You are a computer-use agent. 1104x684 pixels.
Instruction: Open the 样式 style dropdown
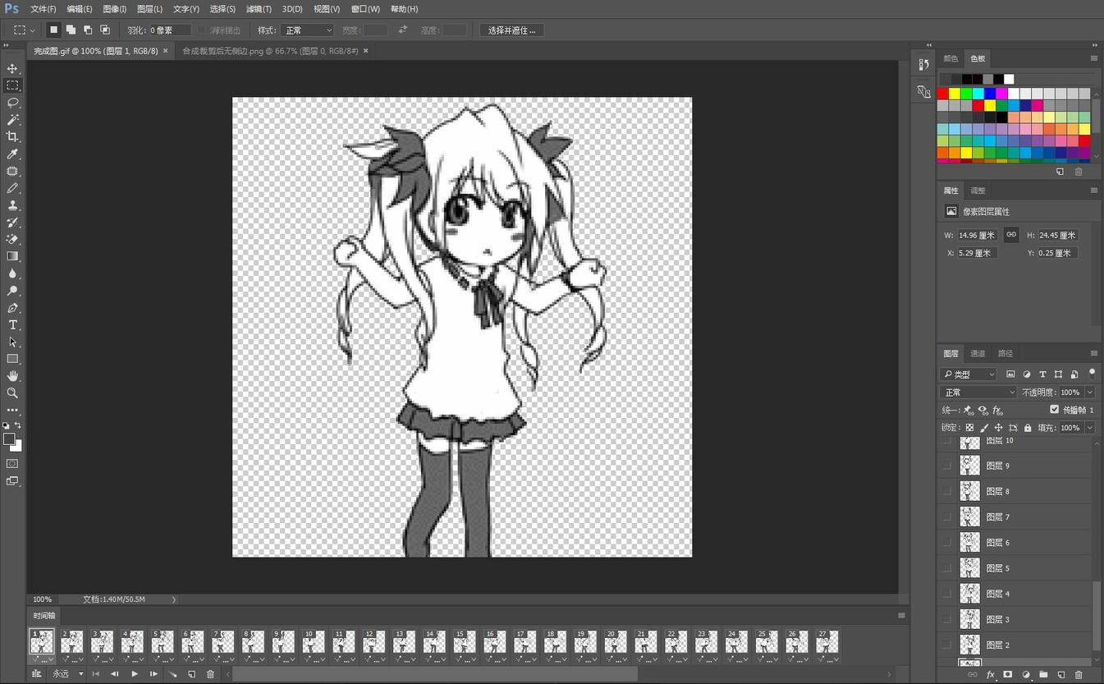[x=307, y=30]
